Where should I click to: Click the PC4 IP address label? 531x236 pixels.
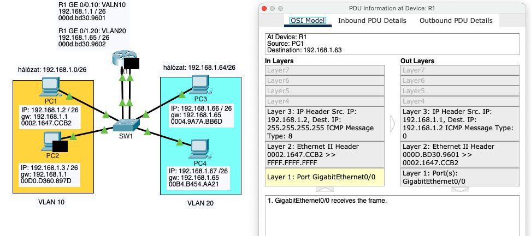(x=198, y=178)
